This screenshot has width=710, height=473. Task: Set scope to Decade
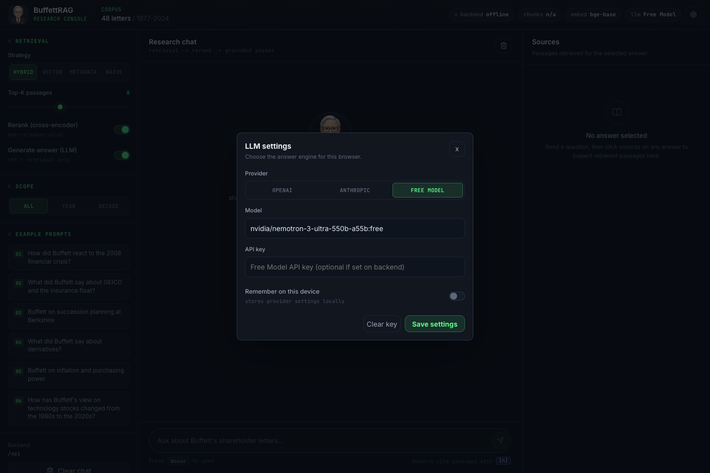(109, 206)
